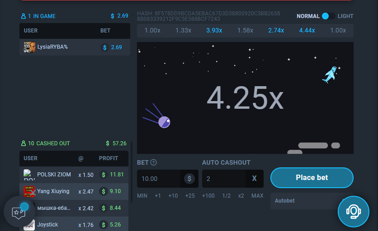The width and height of the screenshot is (378, 231).
Task: Click the cashed out list scrollbar
Action: coord(132,172)
